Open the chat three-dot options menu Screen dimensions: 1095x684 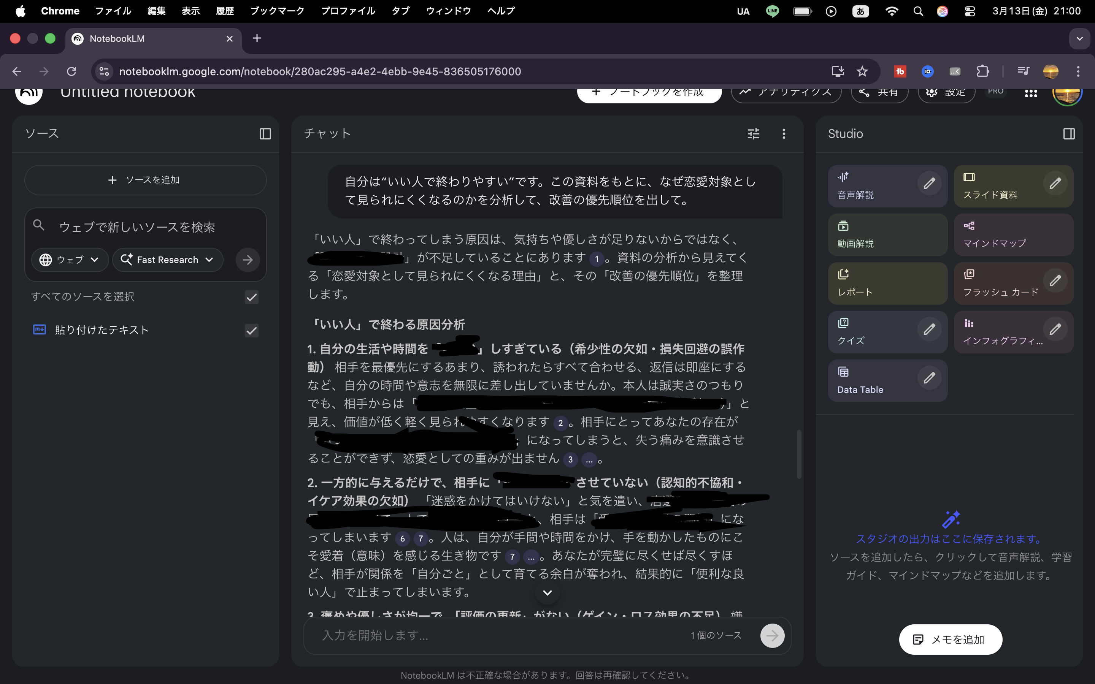coord(784,134)
